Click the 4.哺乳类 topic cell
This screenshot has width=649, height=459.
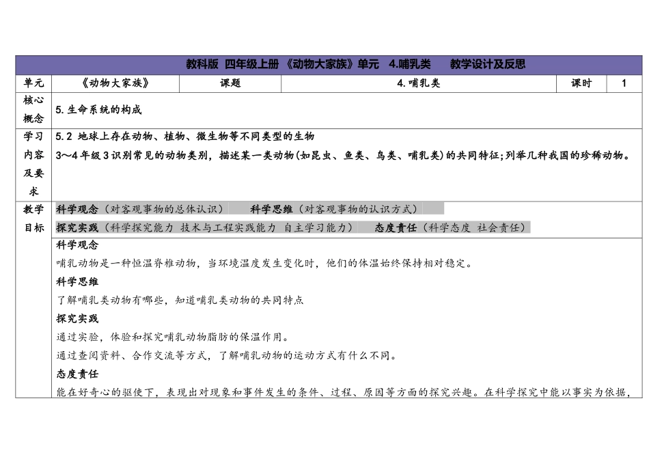[419, 83]
